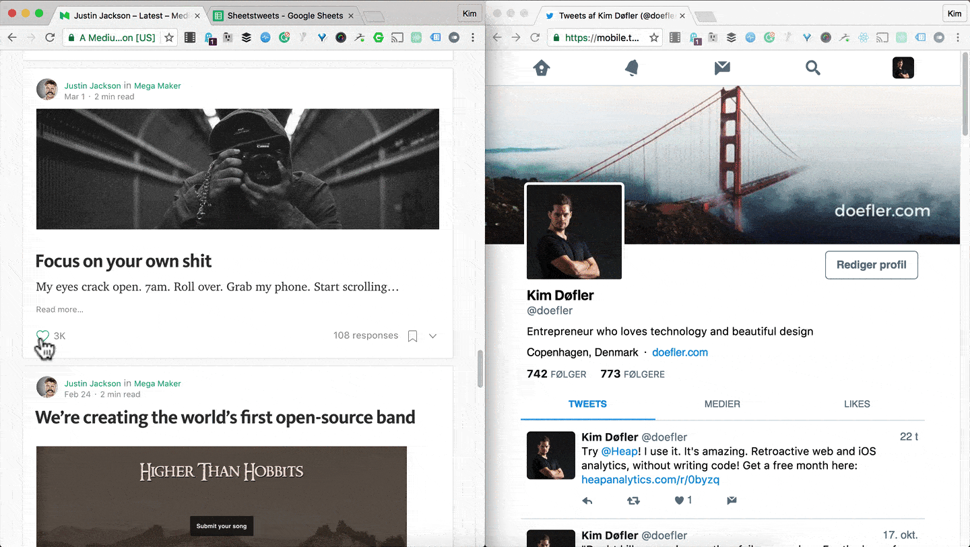970x547 pixels.
Task: Open the Buffer stacked-layers extension in Twitter window
Action: 732,38
